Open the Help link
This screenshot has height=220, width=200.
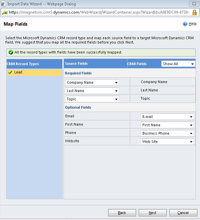(192, 24)
